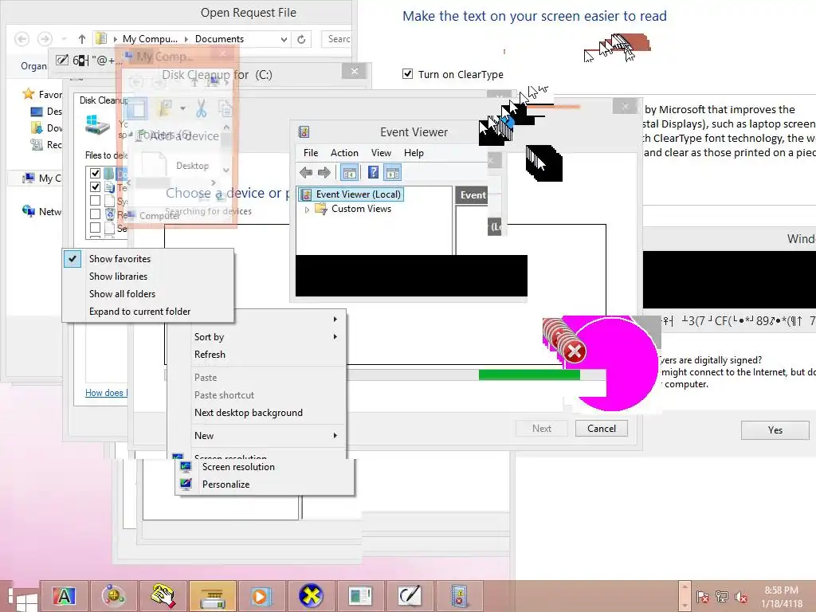Viewport: 816px width, 612px height.
Task: Open the Organize dropdown in file dialog
Action: click(33, 66)
